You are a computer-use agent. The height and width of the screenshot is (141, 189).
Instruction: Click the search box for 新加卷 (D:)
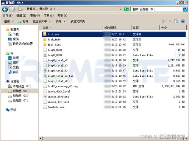click(156, 9)
